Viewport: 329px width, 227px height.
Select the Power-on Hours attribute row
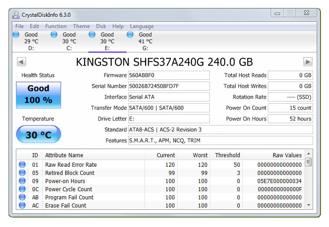160,181
